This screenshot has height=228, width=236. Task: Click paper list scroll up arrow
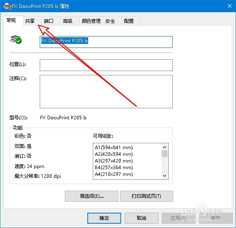pos(164,147)
